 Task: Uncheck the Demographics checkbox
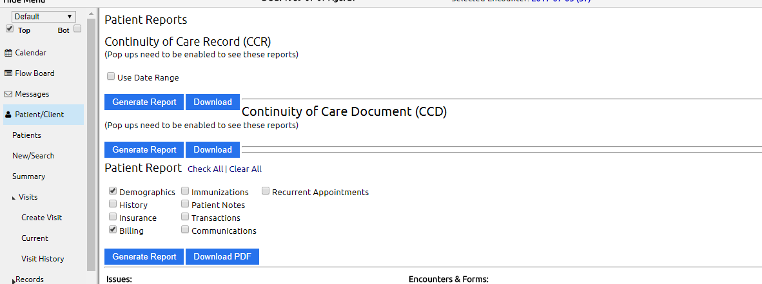pyautogui.click(x=113, y=191)
